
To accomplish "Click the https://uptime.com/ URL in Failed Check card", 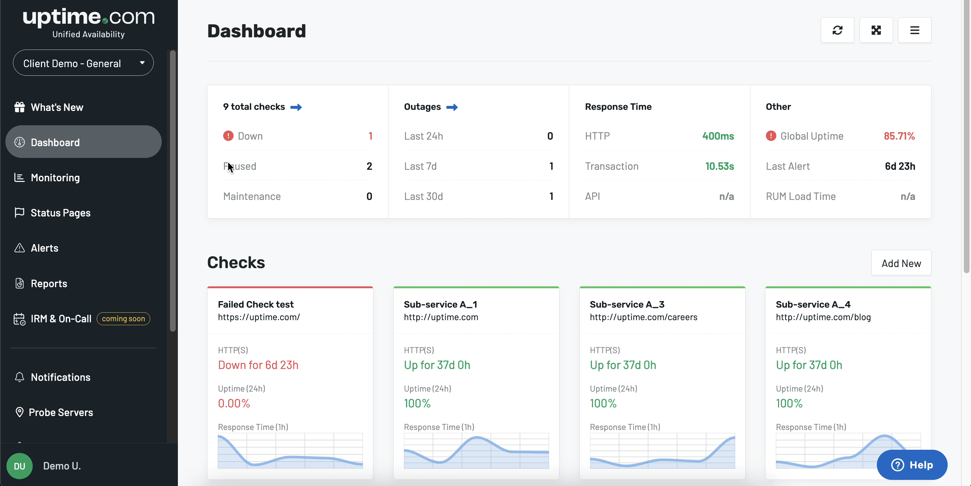I will [x=259, y=317].
